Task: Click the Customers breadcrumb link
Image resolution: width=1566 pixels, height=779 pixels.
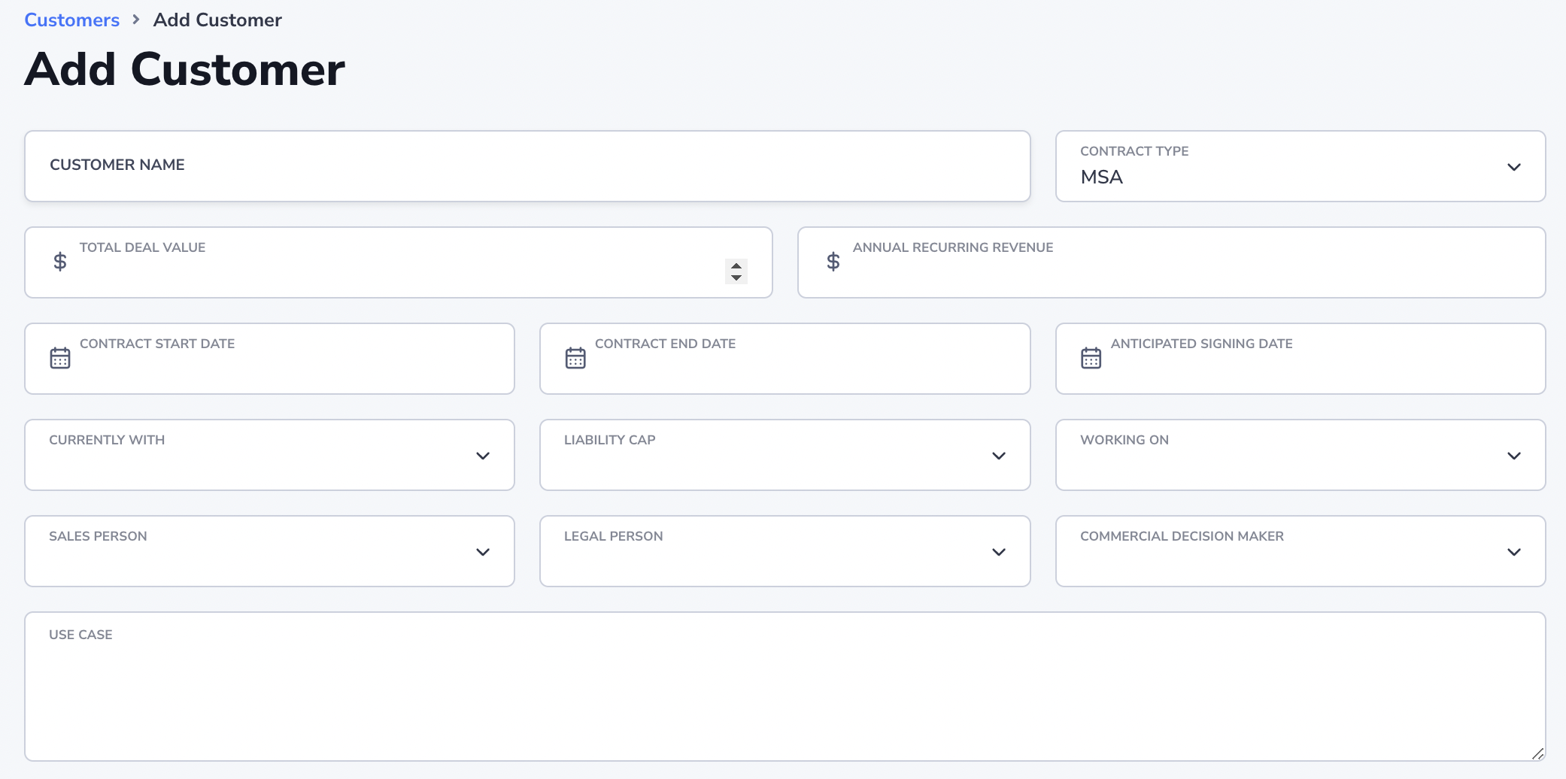Action: click(x=71, y=20)
